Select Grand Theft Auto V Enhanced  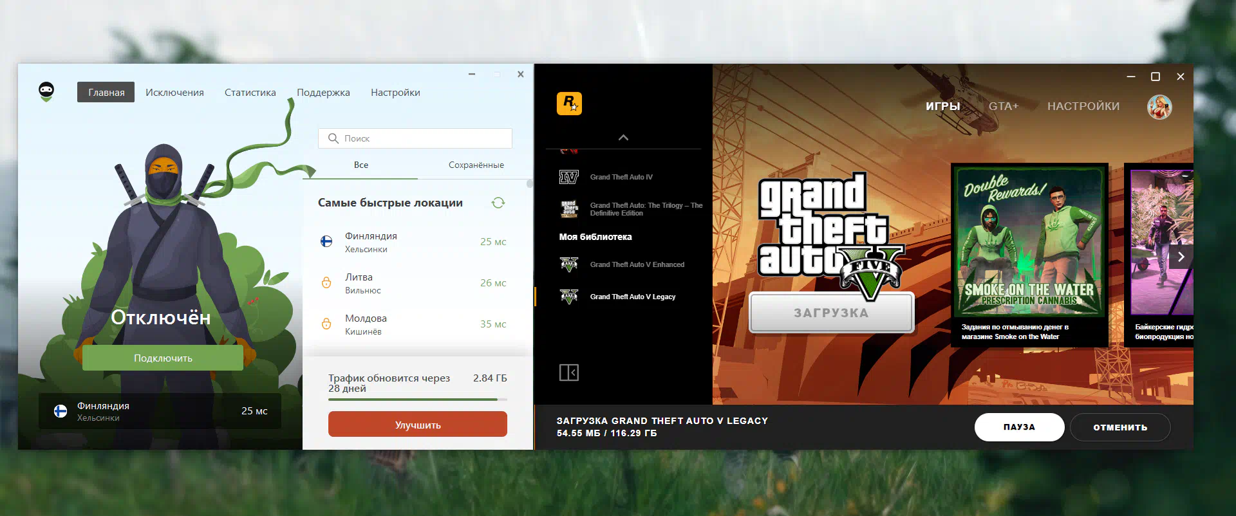click(x=637, y=264)
